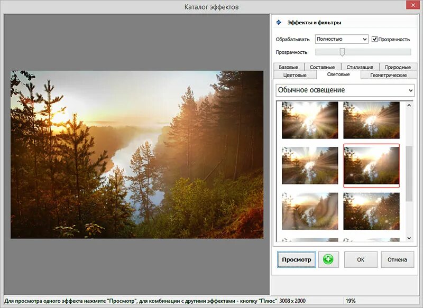Click the blue arrow icon beside Эффекты и фильтры
This screenshot has width=423, height=308.
point(279,22)
